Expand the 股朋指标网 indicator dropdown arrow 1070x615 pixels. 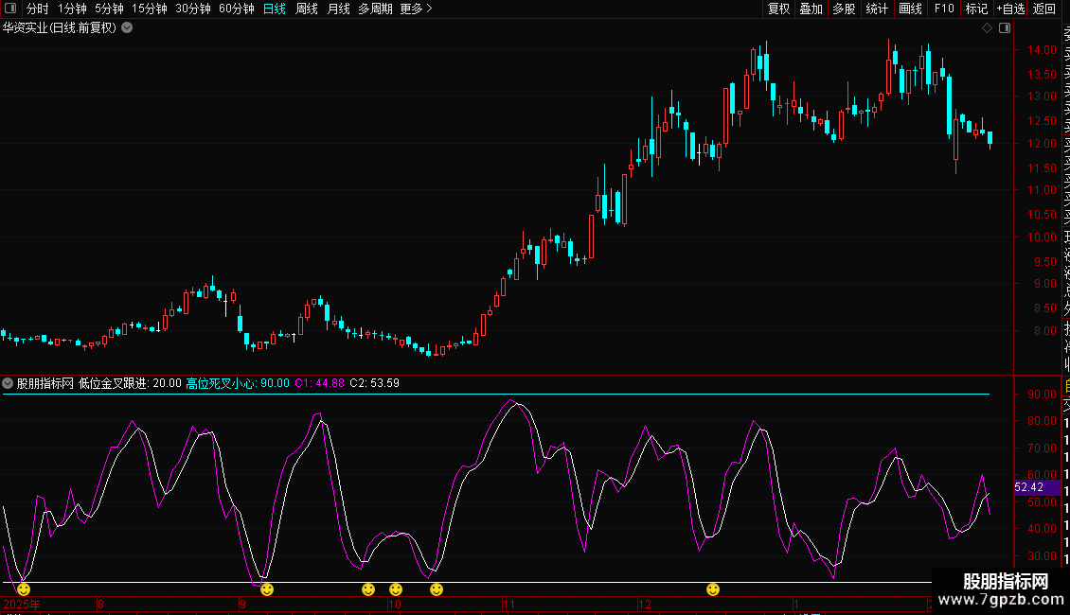tap(9, 383)
